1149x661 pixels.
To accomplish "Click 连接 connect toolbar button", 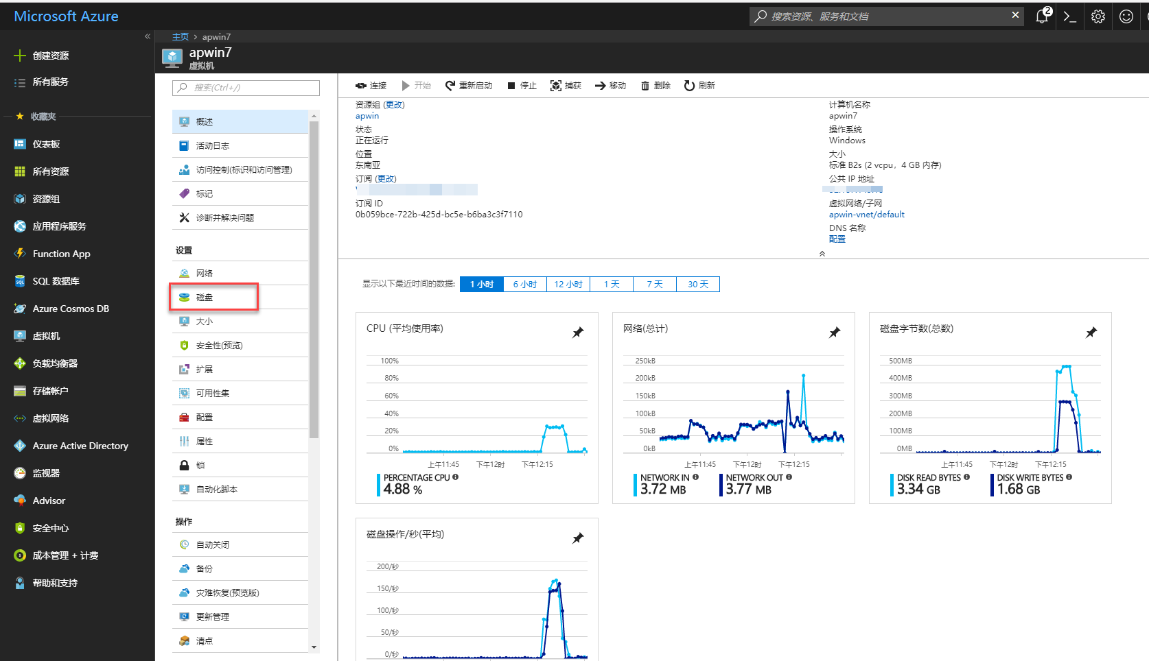I will pyautogui.click(x=371, y=86).
